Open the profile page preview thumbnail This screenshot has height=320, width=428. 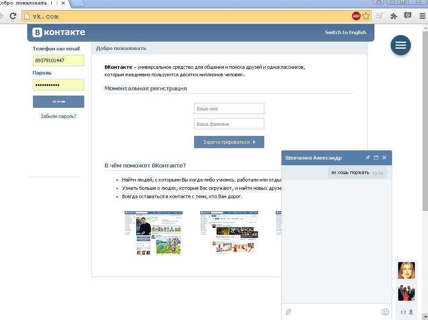pyautogui.click(x=154, y=233)
